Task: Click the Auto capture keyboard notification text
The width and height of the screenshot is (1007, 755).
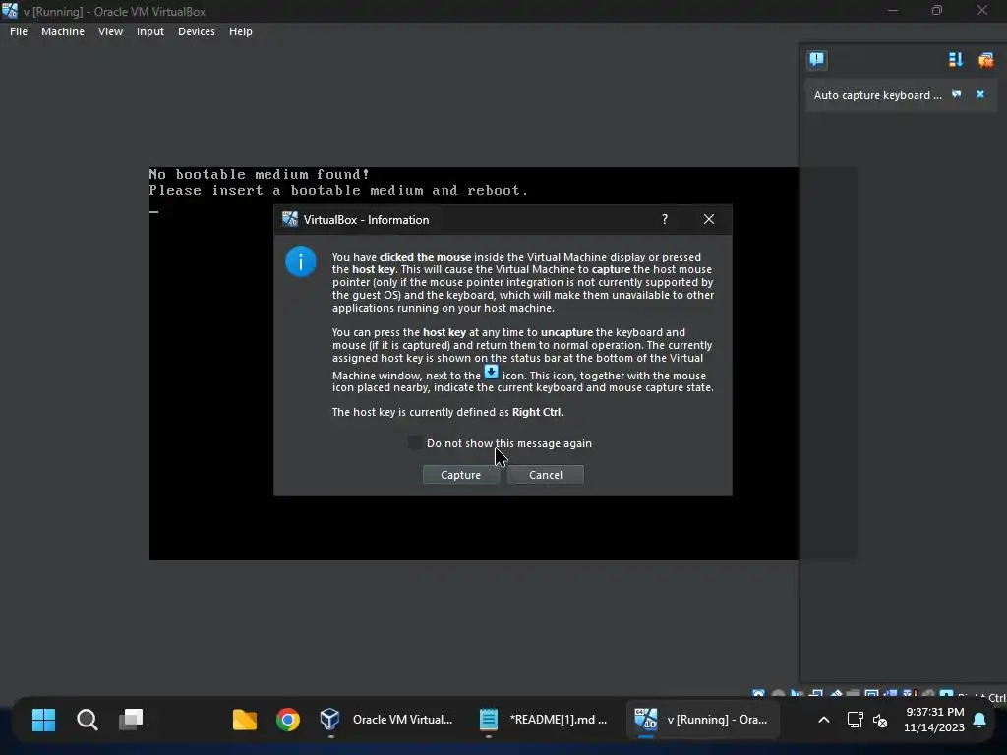Action: pos(877,95)
